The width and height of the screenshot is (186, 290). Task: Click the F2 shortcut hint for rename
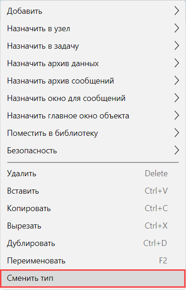pos(163,261)
